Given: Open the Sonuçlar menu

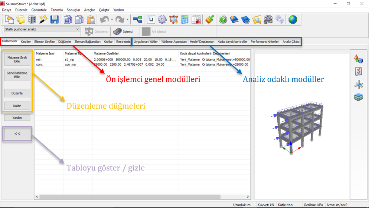Looking at the screenshot, I should tap(73, 10).
